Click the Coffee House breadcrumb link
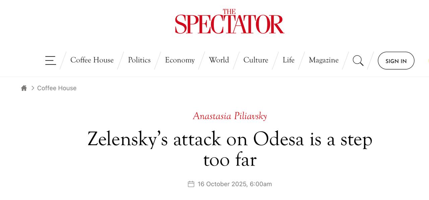This screenshot has height=200, width=429. (x=57, y=88)
